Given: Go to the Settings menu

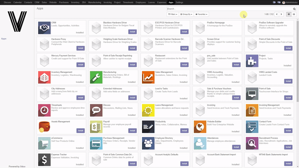Looking at the screenshot, I should click(x=179, y=3).
